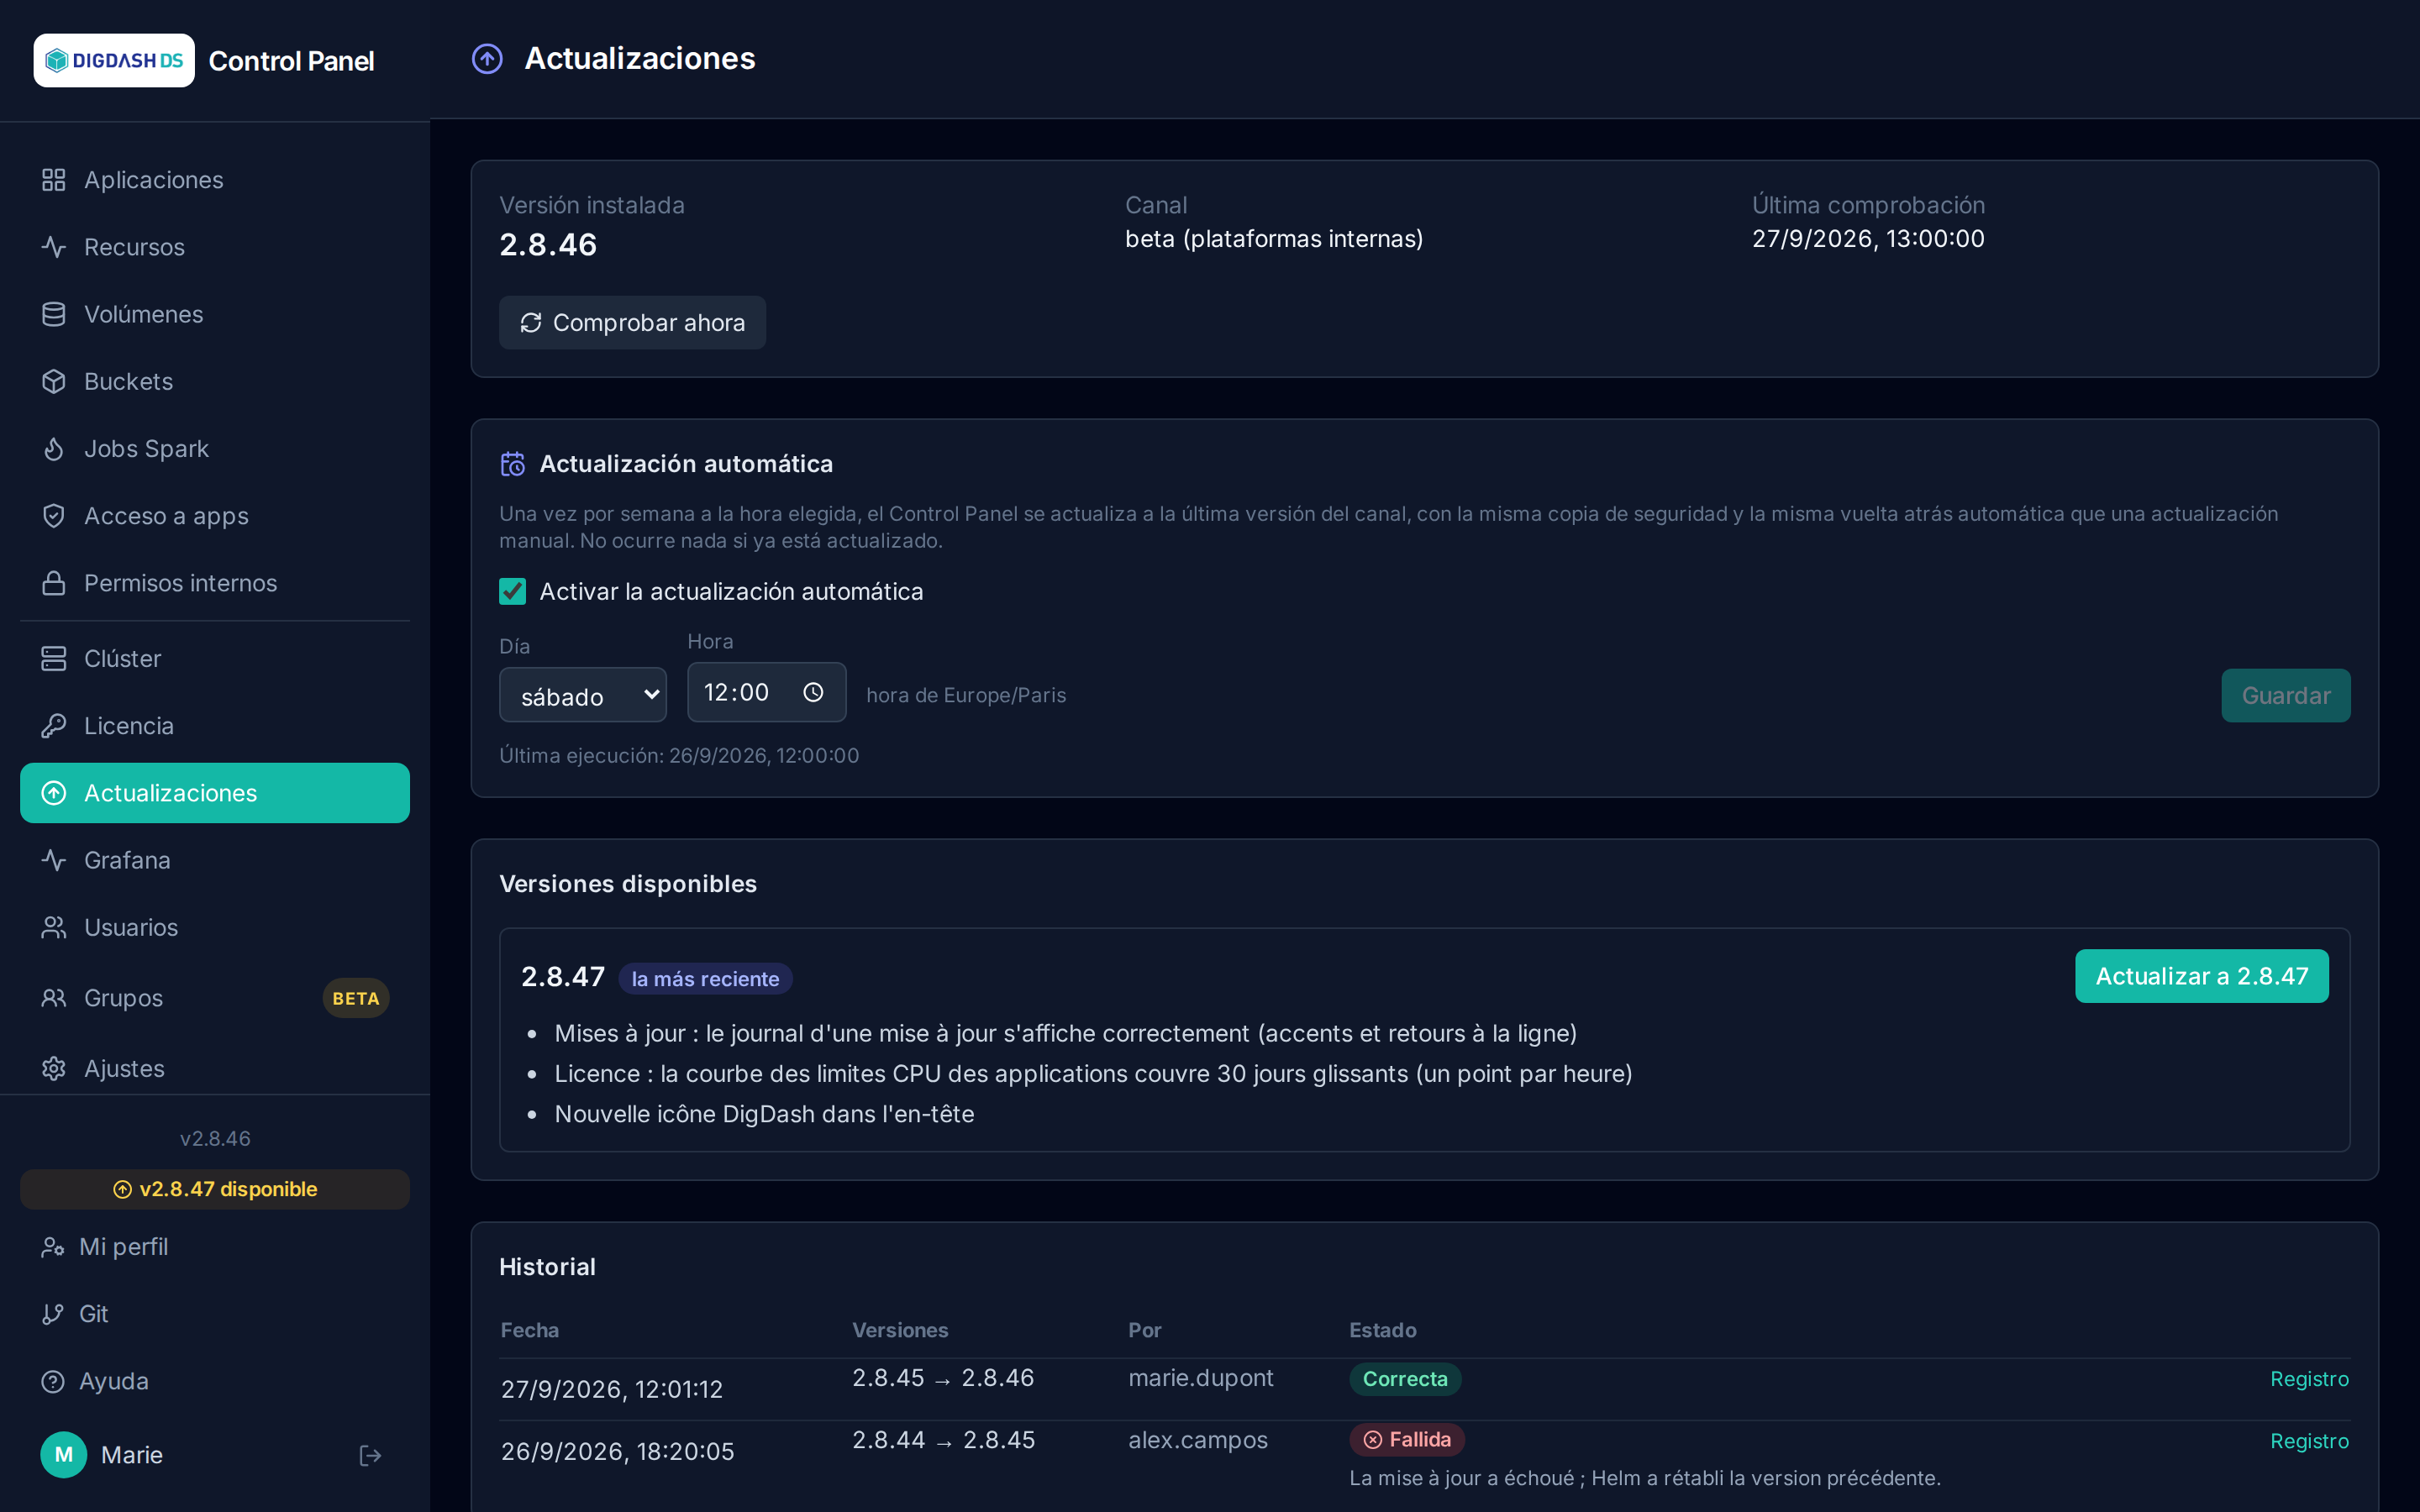The image size is (2420, 1512).
Task: Open Registro link for alex.campos row
Action: tap(2309, 1441)
